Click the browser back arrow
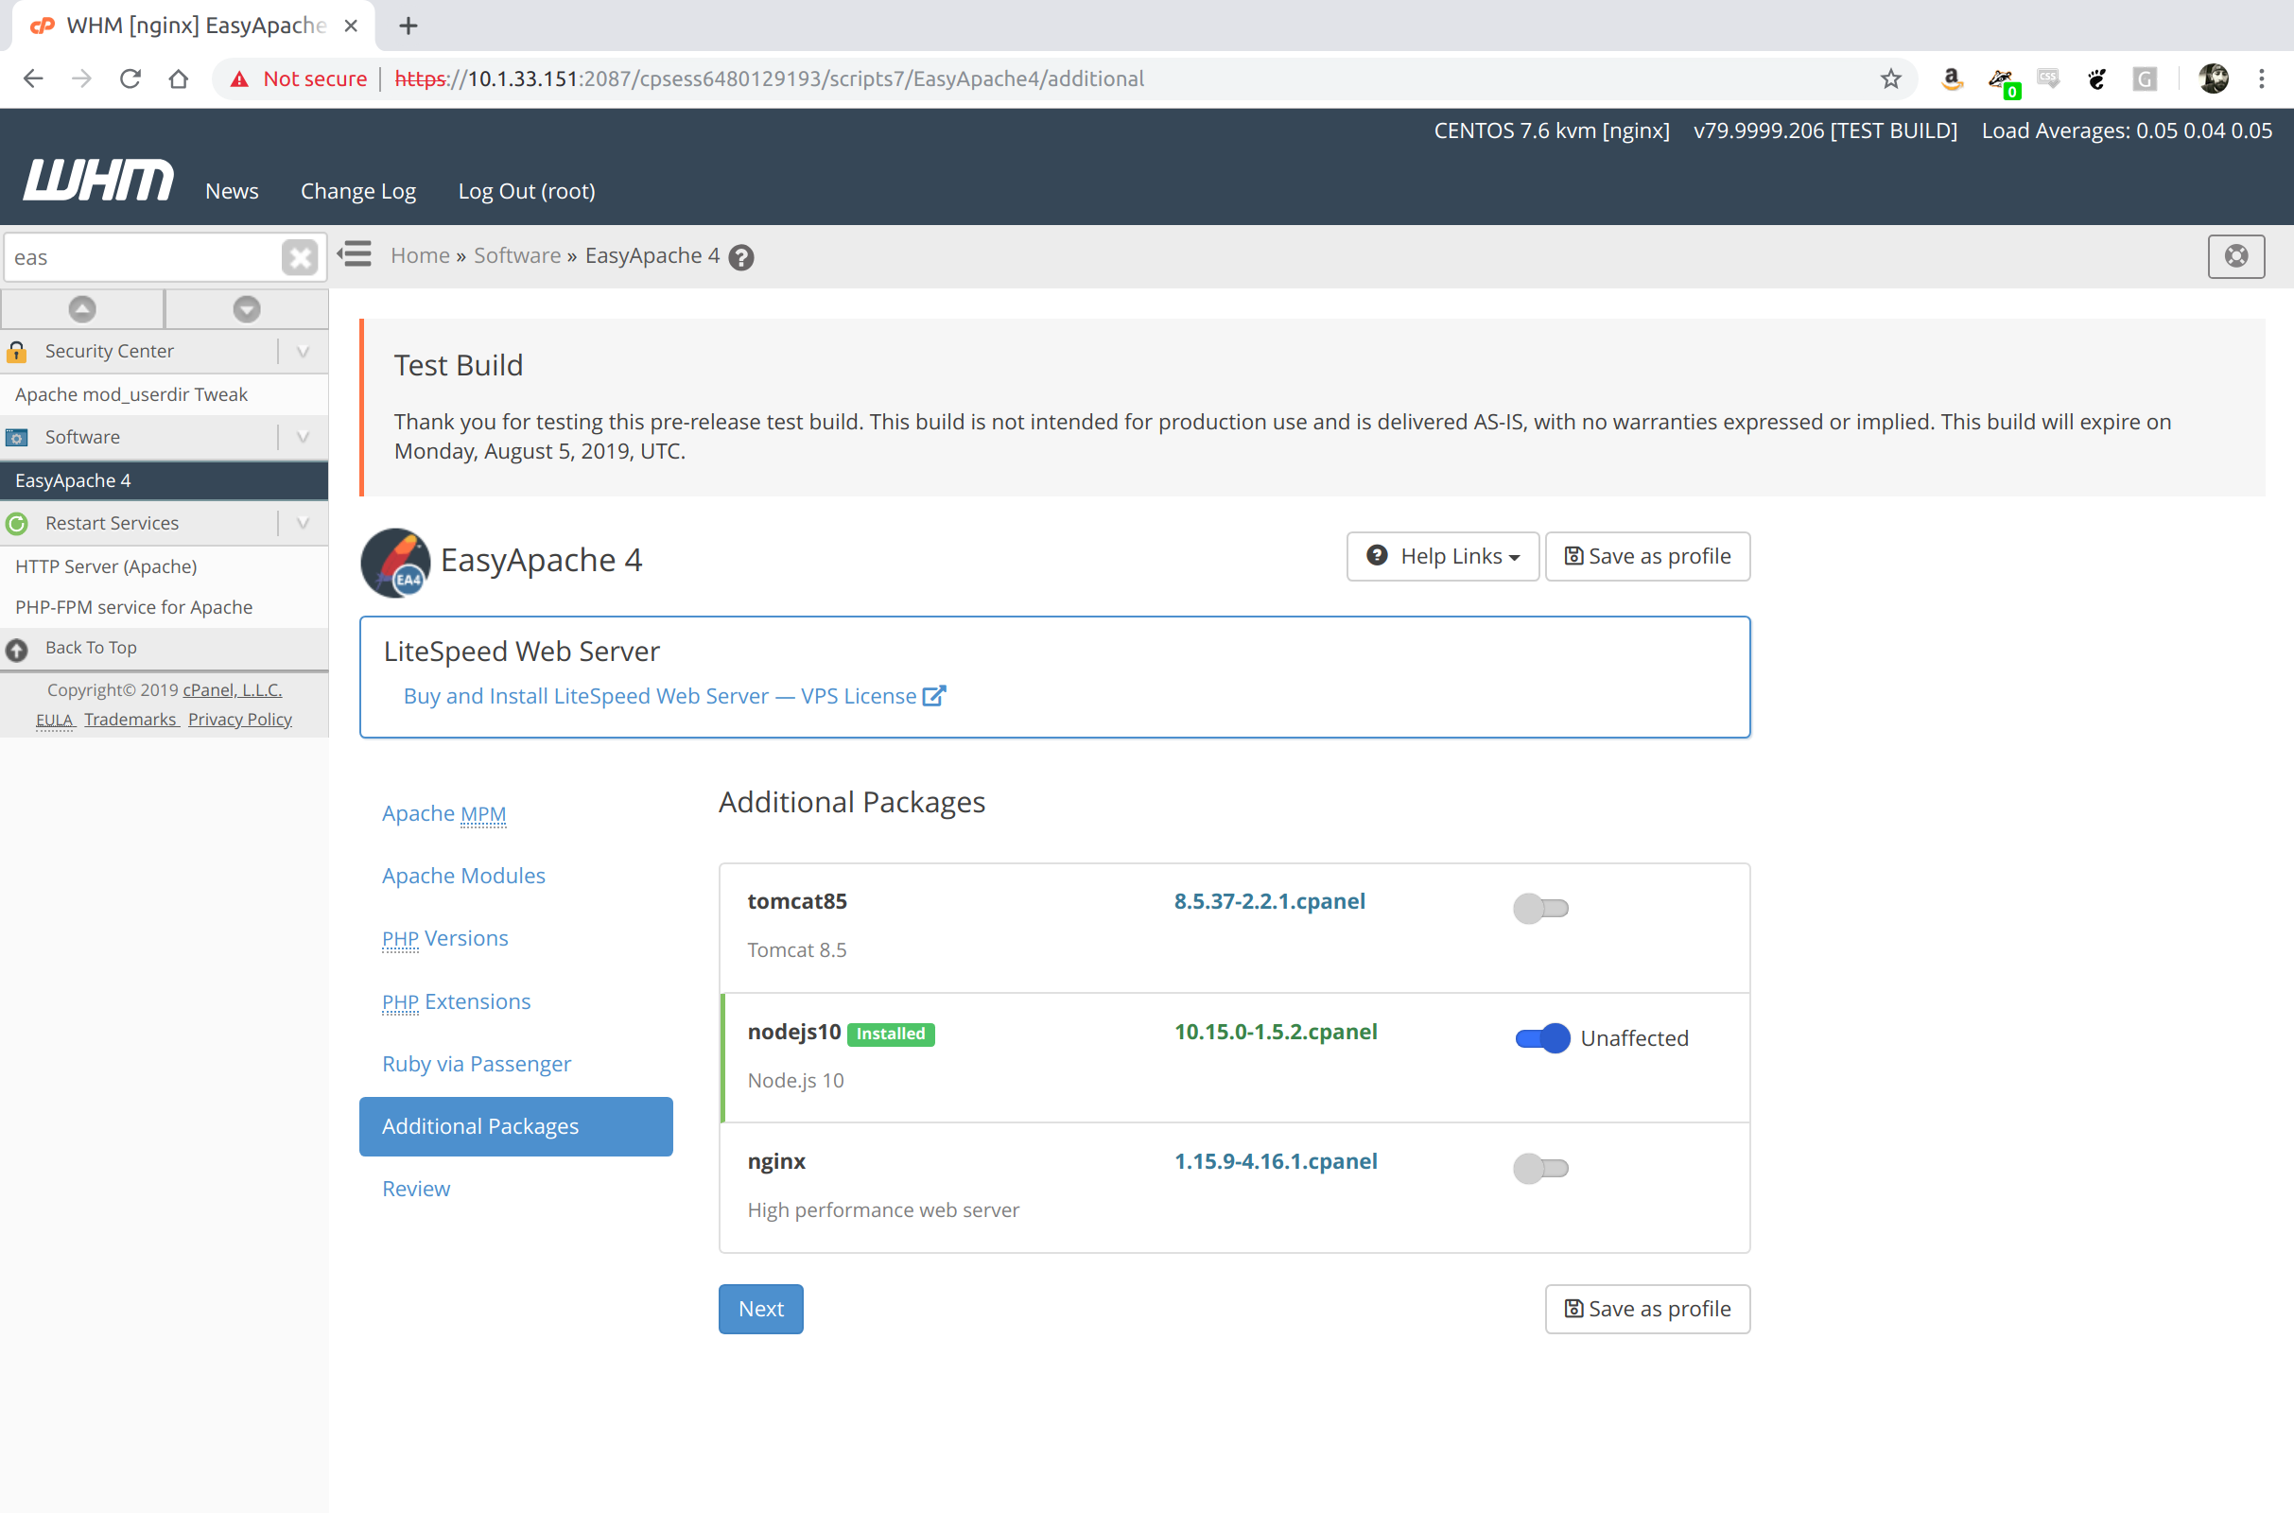 coord(33,79)
